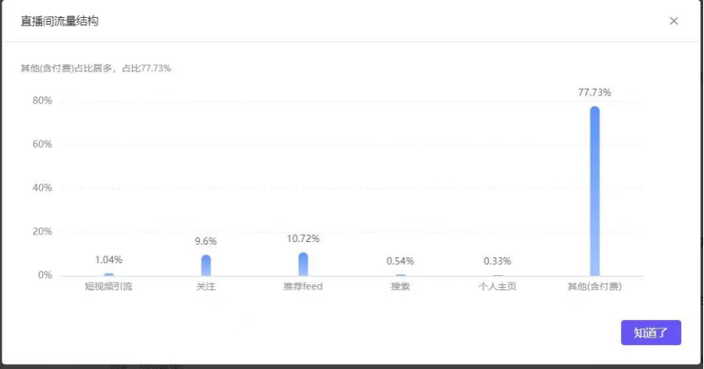Click the tall 其他(含付费) bar

[595, 190]
